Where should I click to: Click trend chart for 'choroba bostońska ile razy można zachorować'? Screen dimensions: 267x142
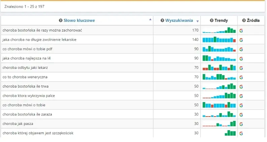(219, 30)
